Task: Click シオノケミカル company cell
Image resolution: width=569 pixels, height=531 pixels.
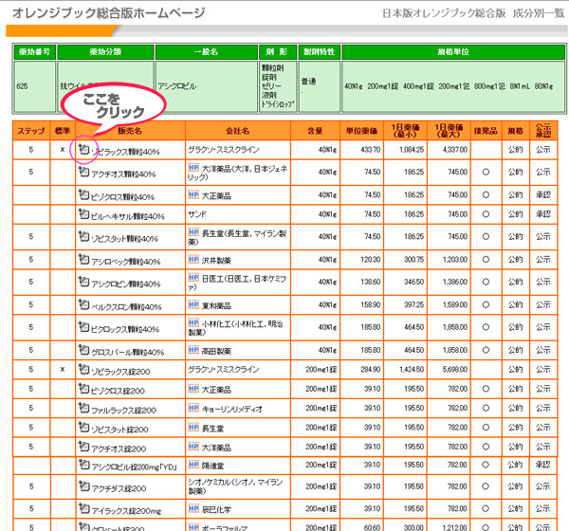Action: [238, 486]
